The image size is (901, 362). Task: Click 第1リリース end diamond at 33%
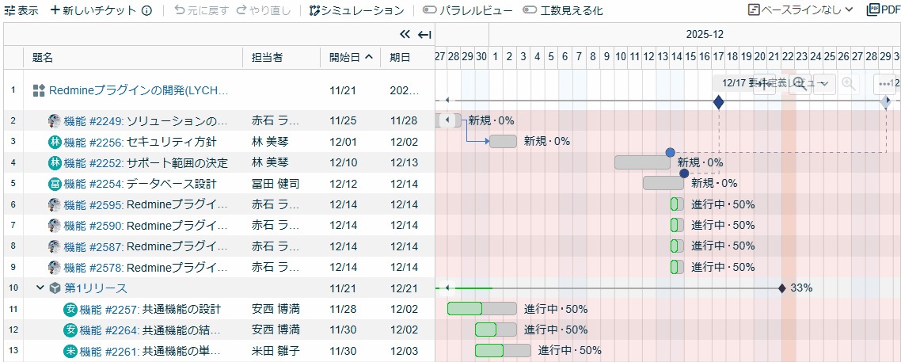[781, 288]
